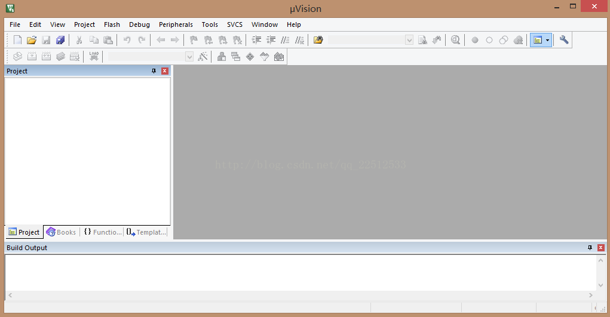Image resolution: width=610 pixels, height=317 pixels.
Task: Pin the Project panel
Action: point(154,71)
